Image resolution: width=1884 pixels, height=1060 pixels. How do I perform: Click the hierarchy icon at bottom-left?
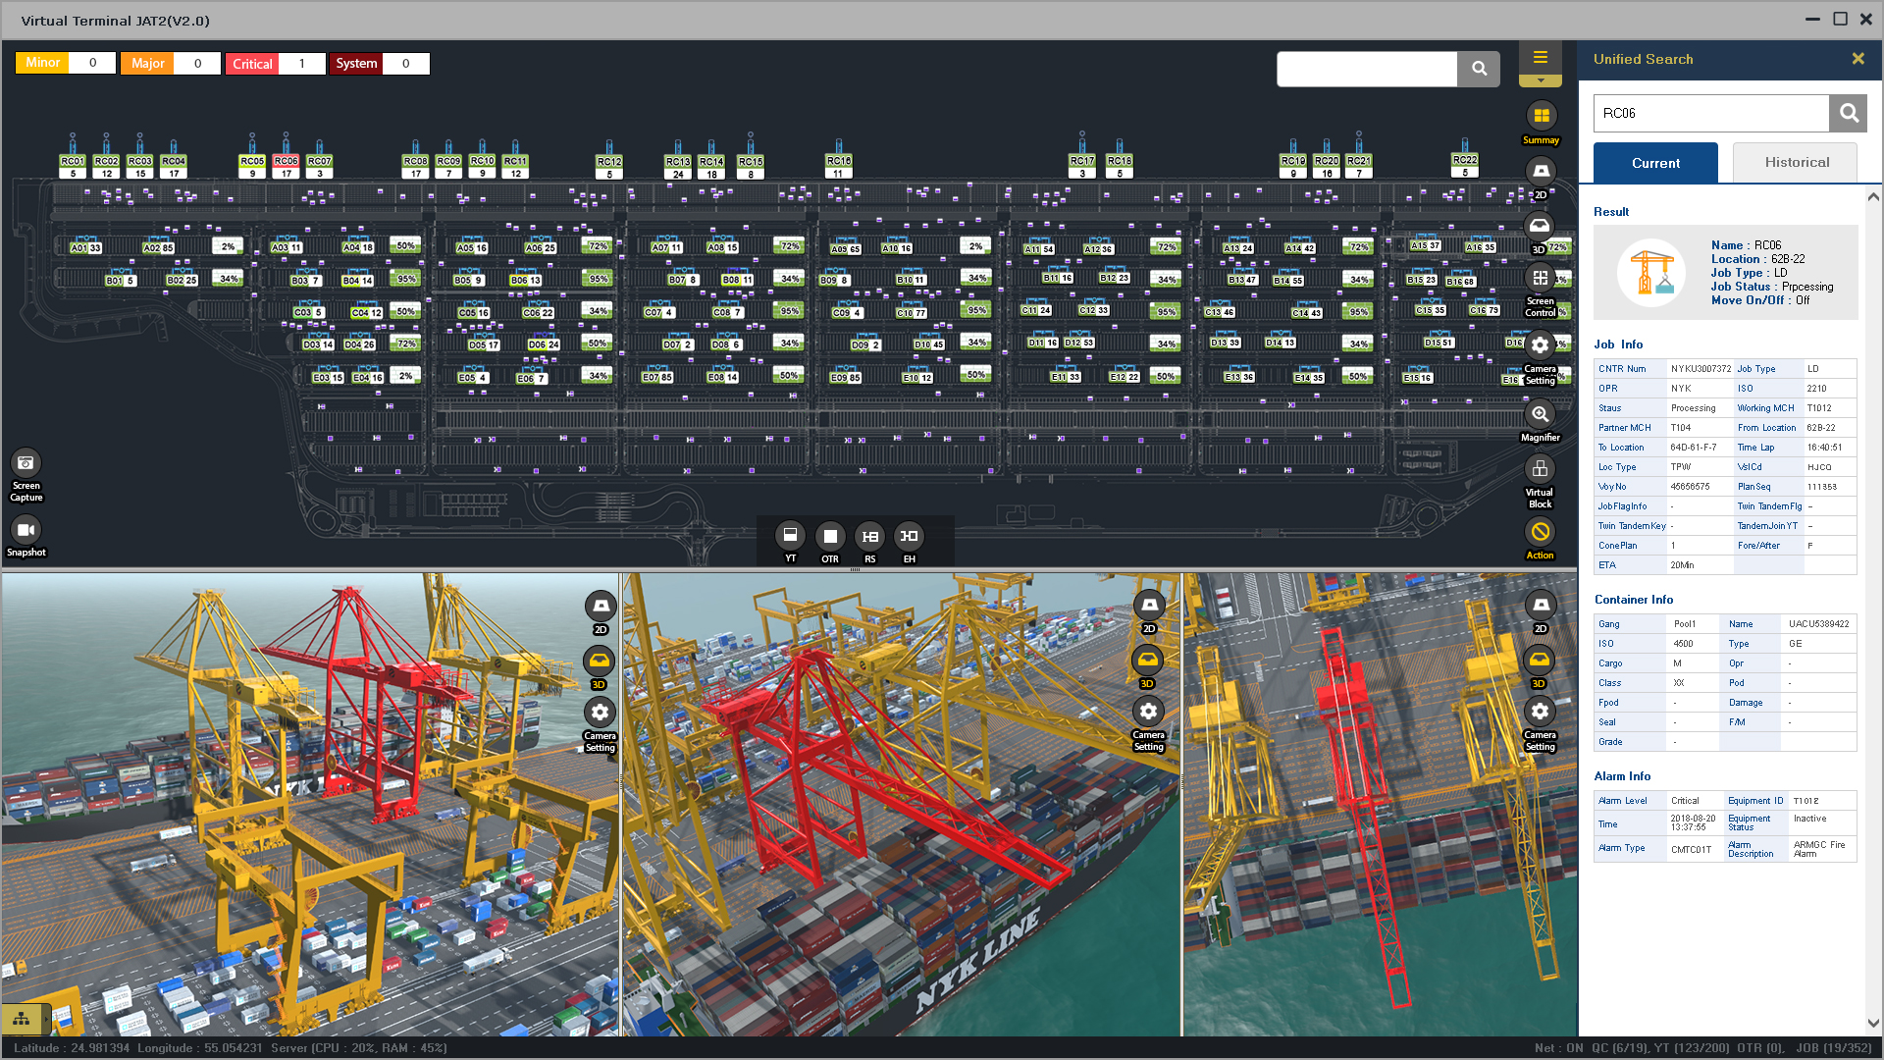pyautogui.click(x=22, y=1019)
